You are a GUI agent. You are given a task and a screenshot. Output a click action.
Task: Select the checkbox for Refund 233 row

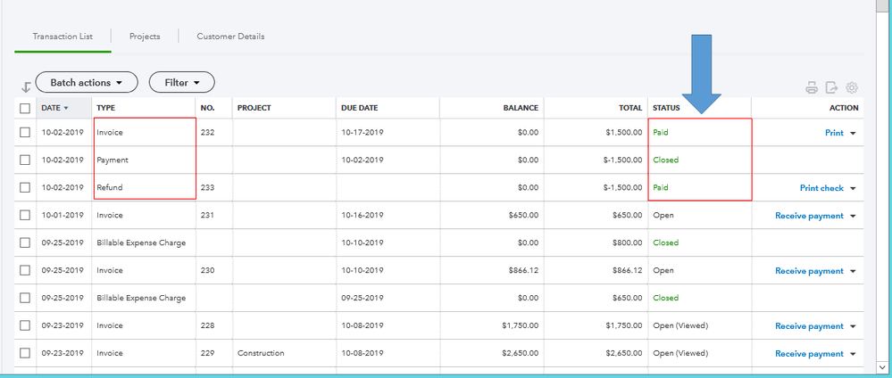coord(25,188)
